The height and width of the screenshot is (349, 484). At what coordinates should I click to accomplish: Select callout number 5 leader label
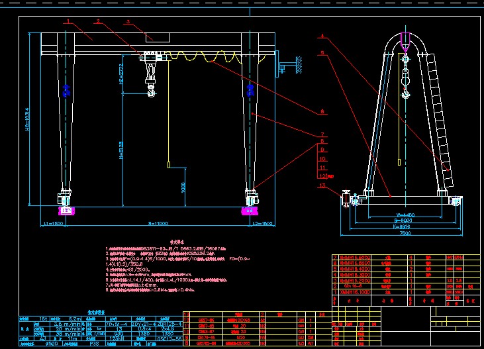322,53
